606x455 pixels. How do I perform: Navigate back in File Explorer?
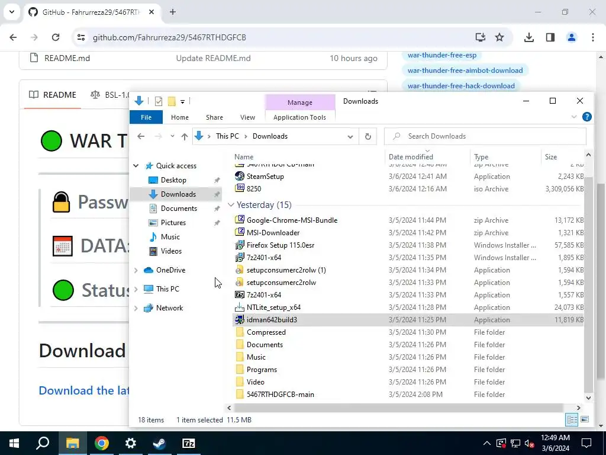pyautogui.click(x=141, y=136)
